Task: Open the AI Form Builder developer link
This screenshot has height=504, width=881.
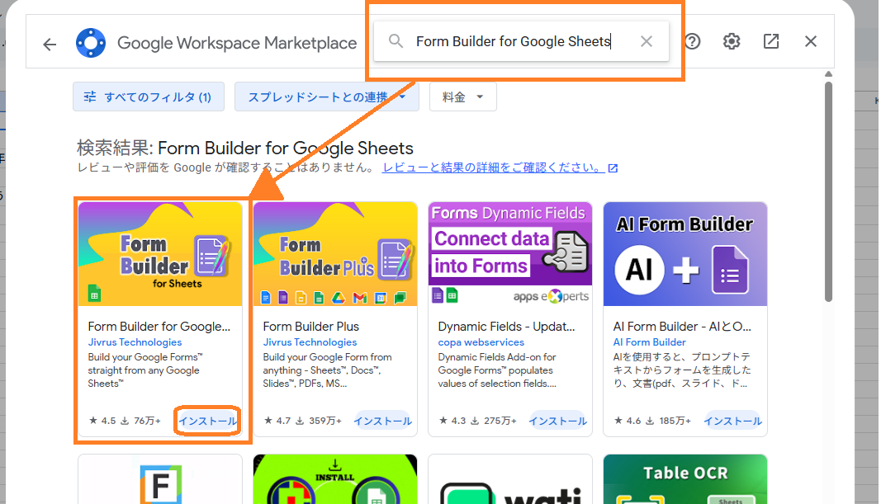Action: tap(650, 342)
